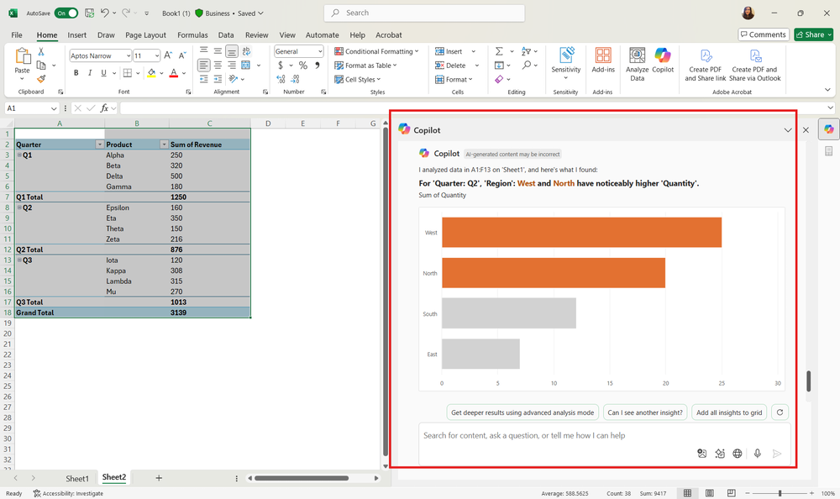Switch to Sheet1 tab
The width and height of the screenshot is (840, 499).
point(77,478)
